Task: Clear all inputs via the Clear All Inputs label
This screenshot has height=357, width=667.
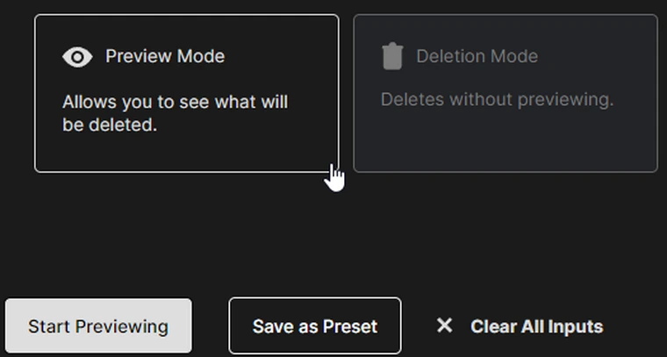Action: pos(536,326)
